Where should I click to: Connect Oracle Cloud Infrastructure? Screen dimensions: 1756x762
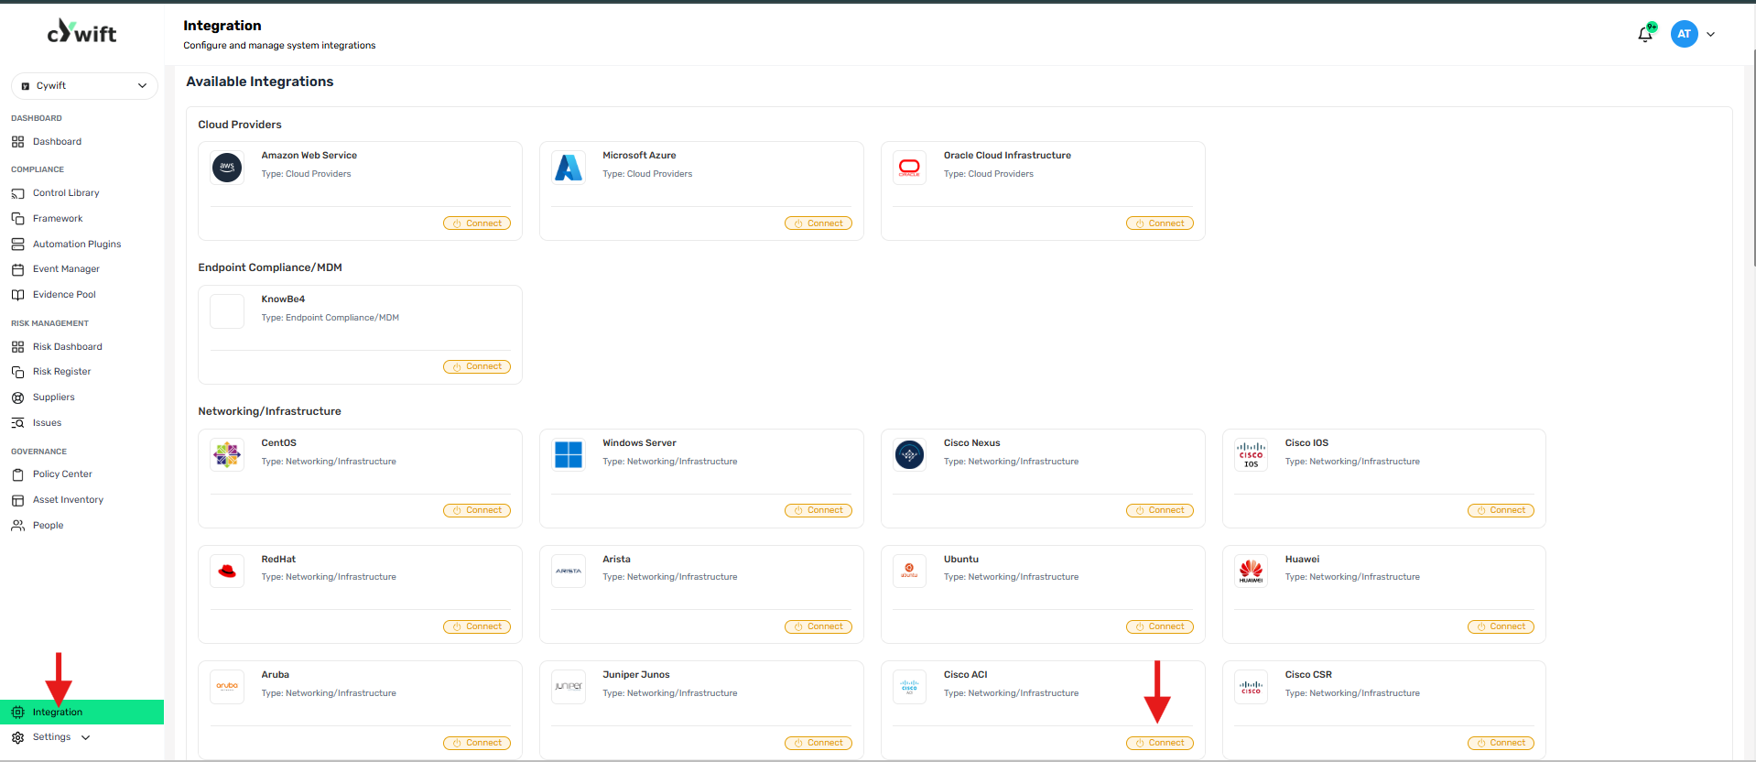(x=1160, y=223)
